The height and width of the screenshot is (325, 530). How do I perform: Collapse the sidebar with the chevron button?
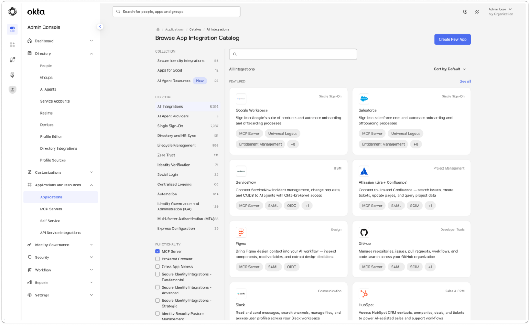100,26
